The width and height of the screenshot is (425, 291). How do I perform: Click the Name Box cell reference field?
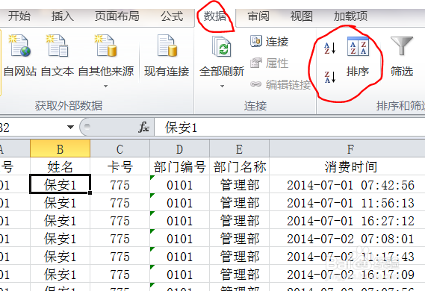pyautogui.click(x=33, y=128)
